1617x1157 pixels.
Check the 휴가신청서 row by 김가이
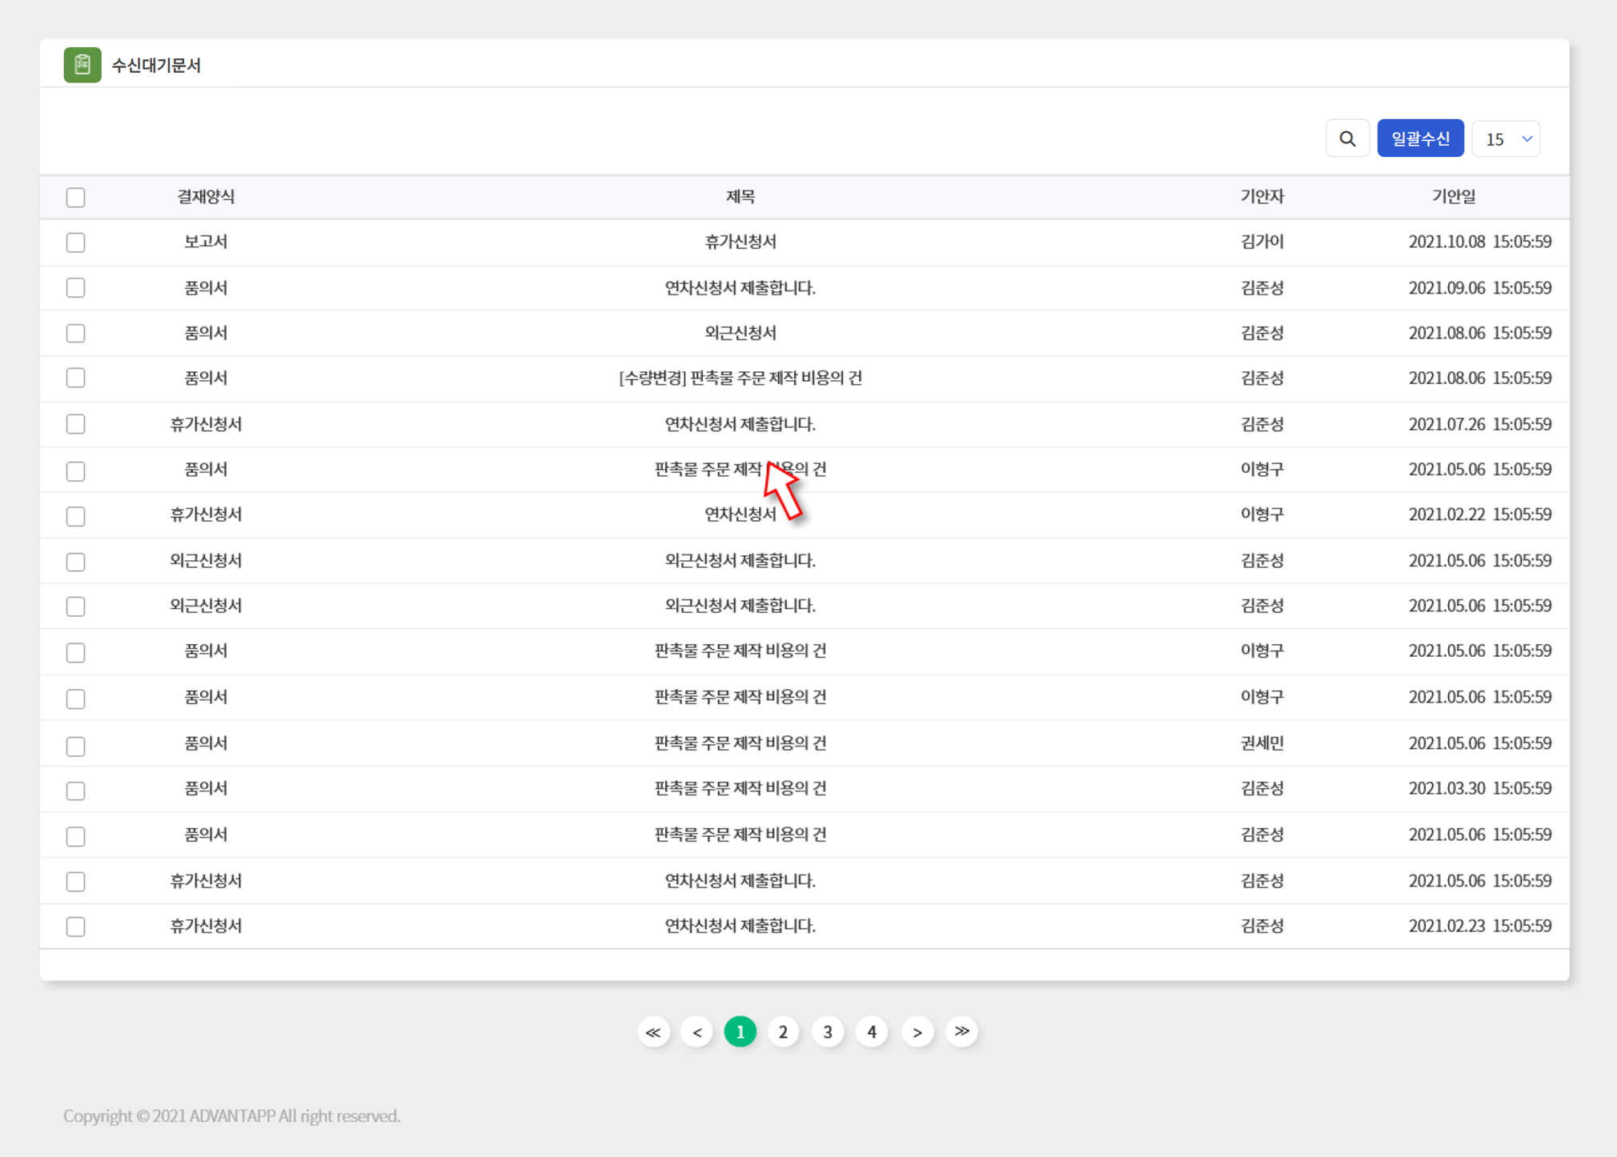pyautogui.click(x=76, y=242)
